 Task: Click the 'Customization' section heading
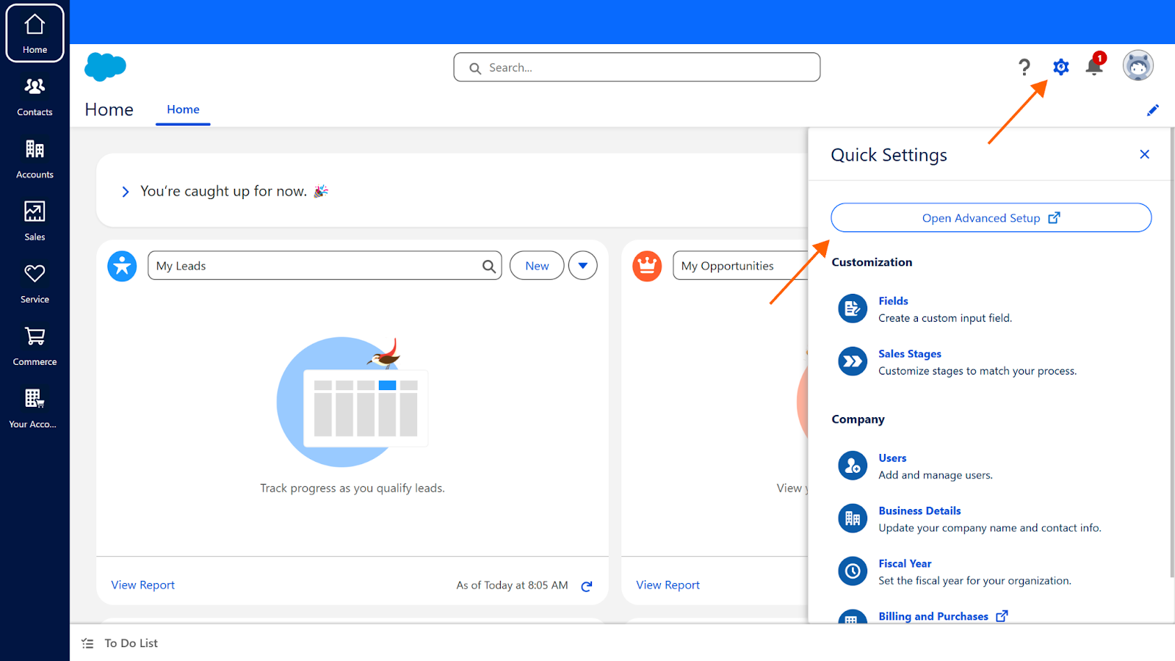[x=872, y=262]
